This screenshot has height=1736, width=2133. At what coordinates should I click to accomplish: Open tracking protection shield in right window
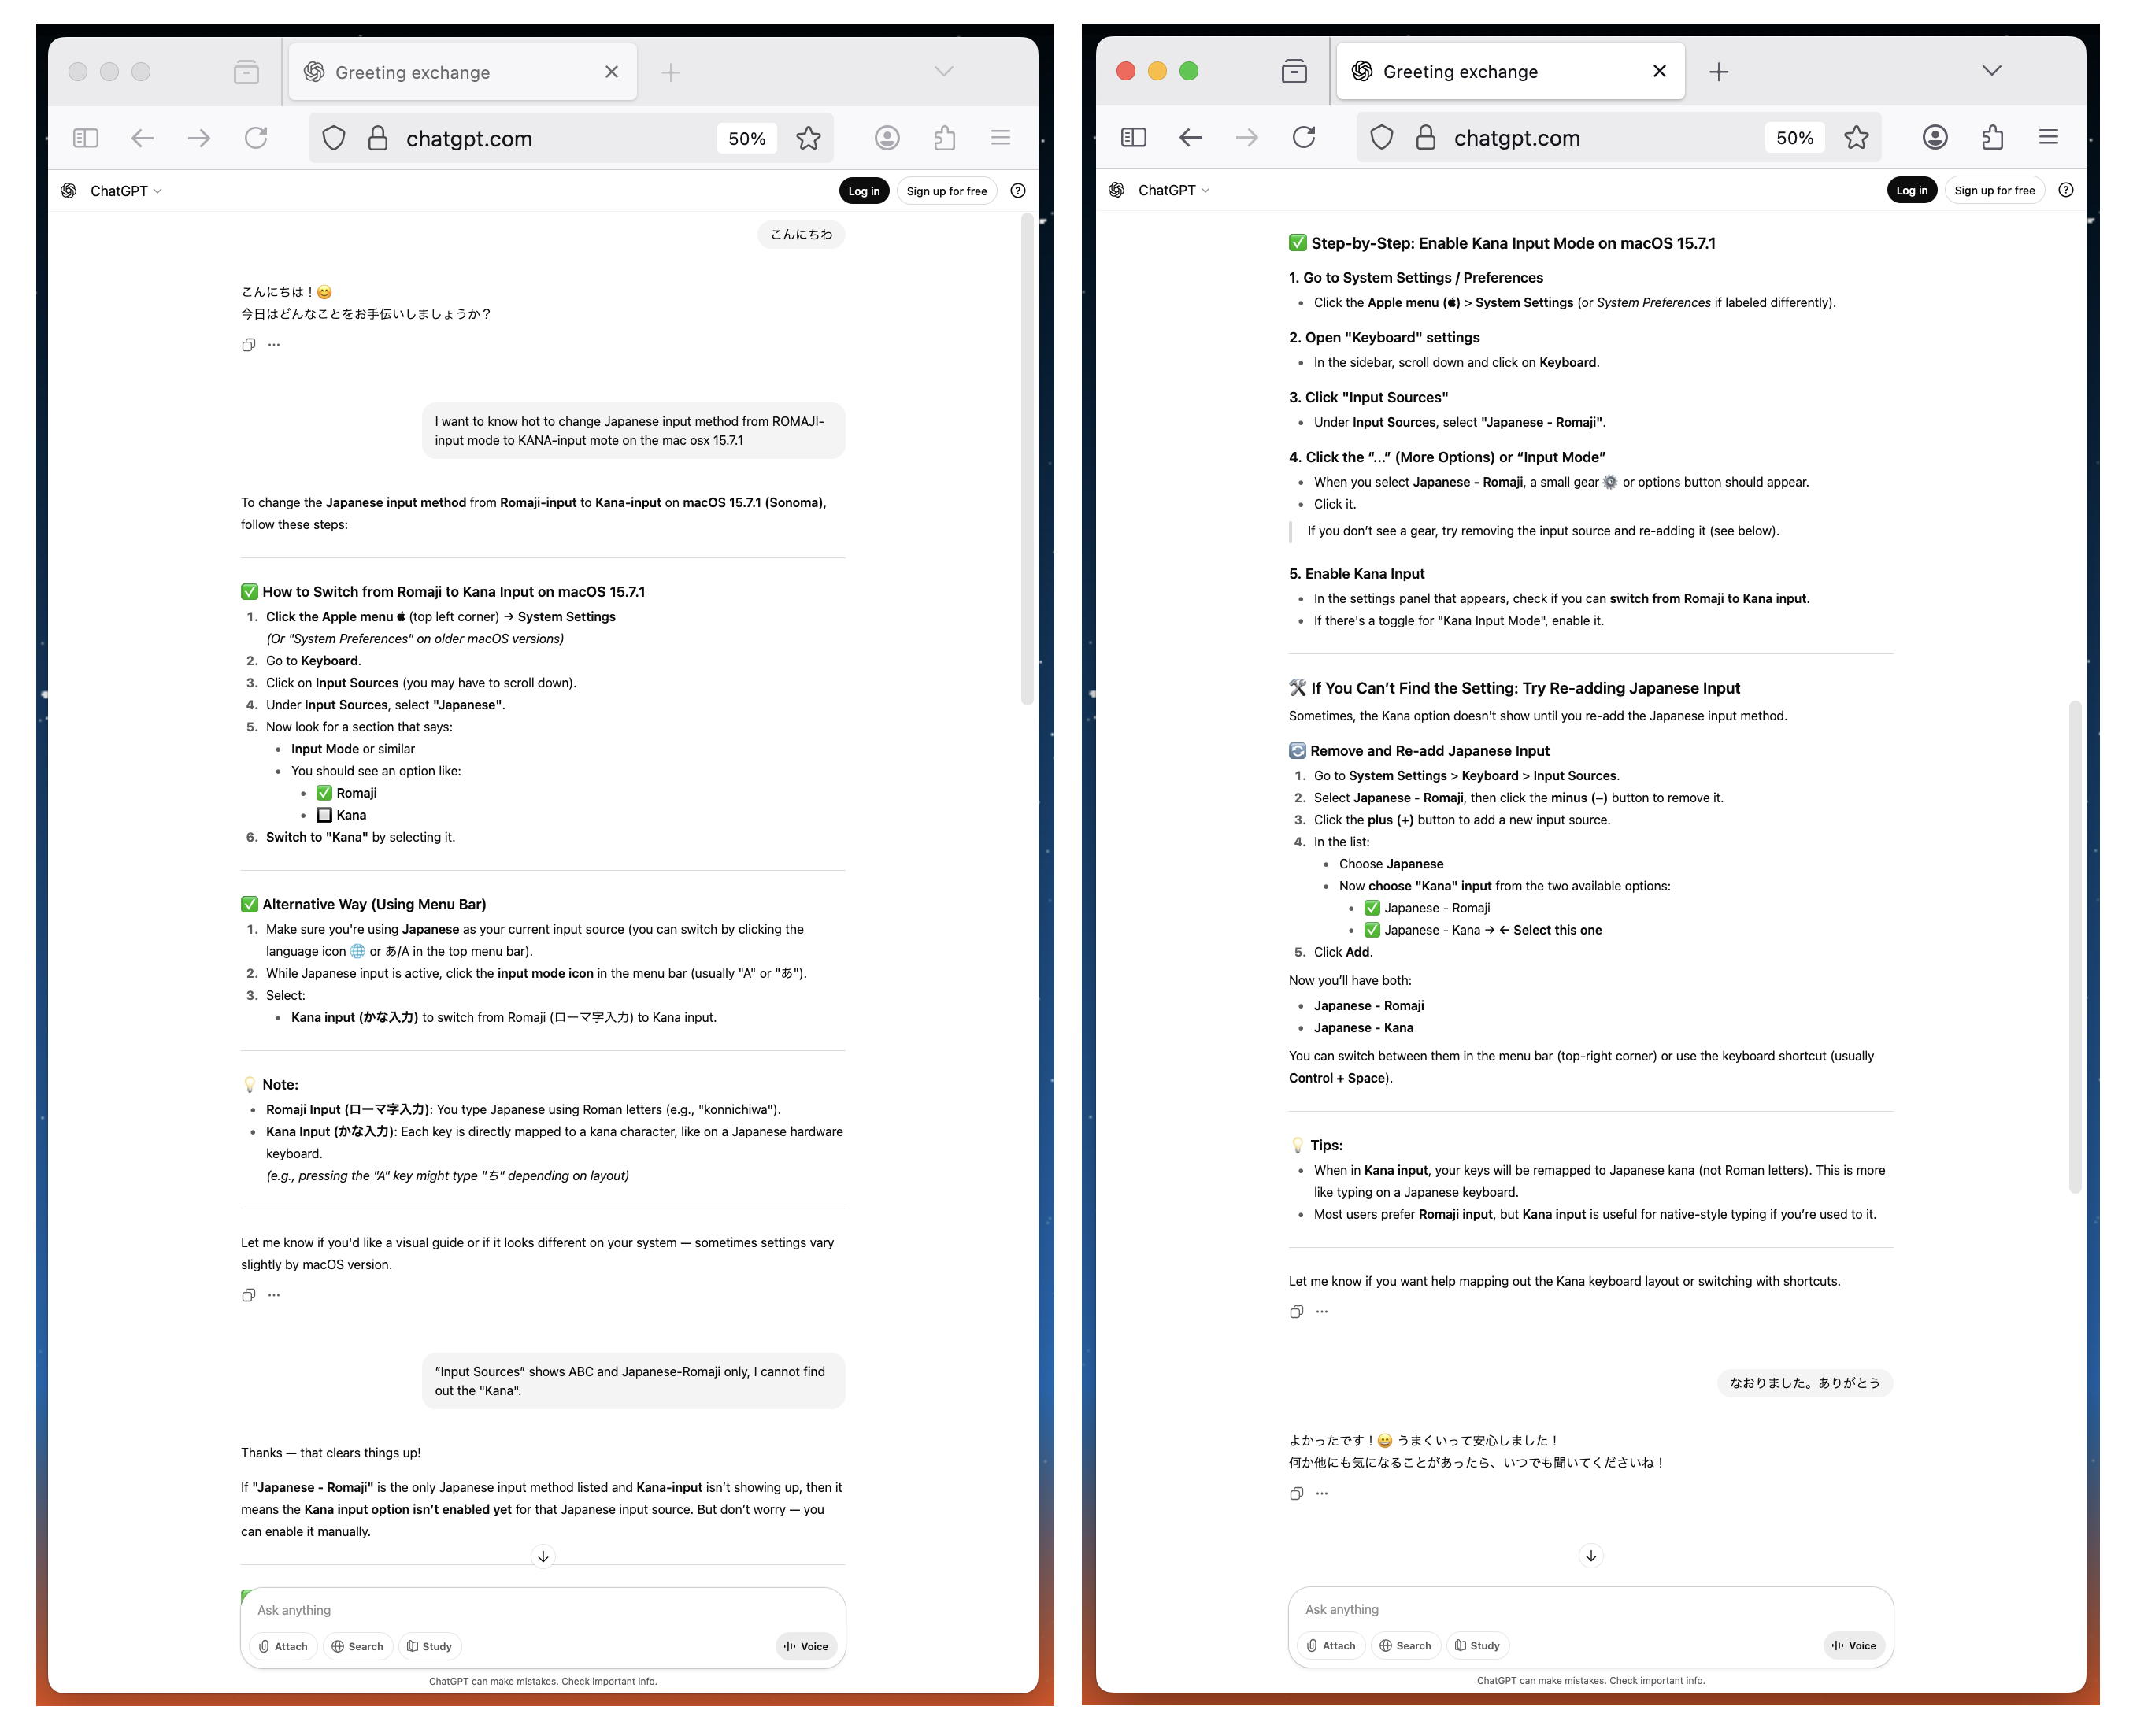[1381, 137]
